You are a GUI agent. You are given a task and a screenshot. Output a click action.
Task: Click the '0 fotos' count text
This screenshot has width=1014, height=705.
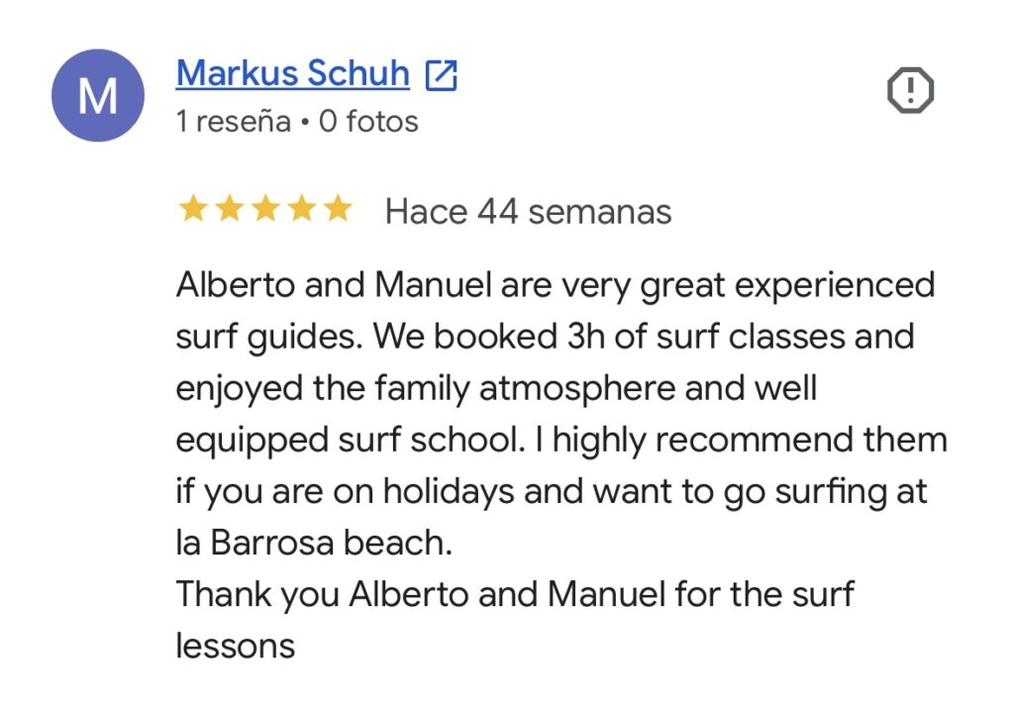(x=368, y=121)
